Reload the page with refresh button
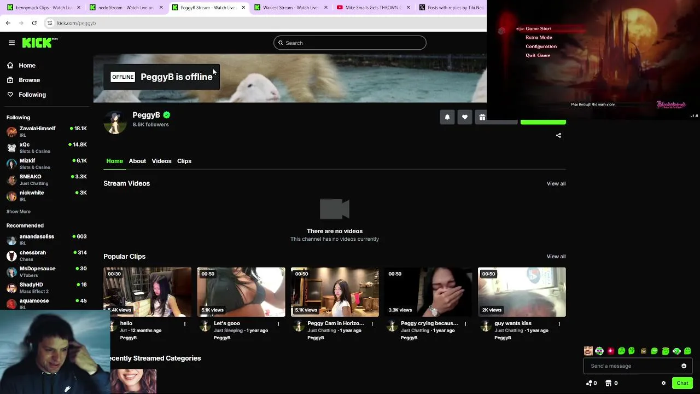This screenshot has height=394, width=700. click(34, 23)
